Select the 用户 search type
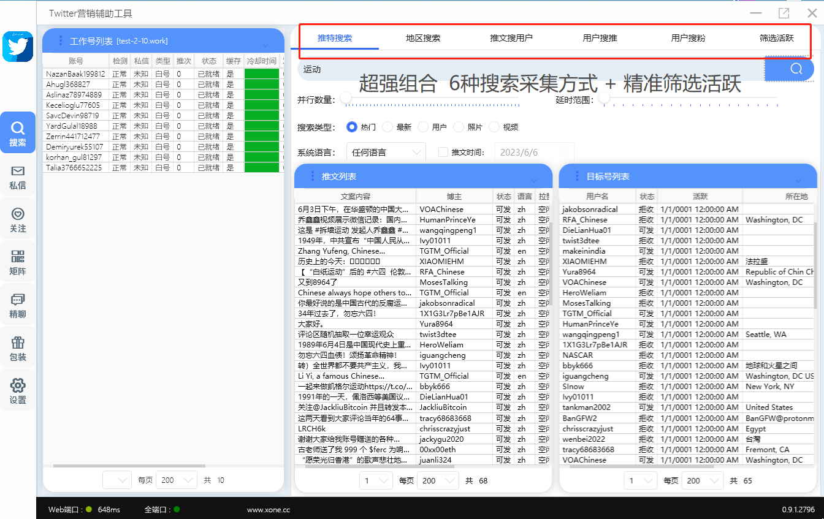The height and width of the screenshot is (519, 824). click(x=423, y=127)
